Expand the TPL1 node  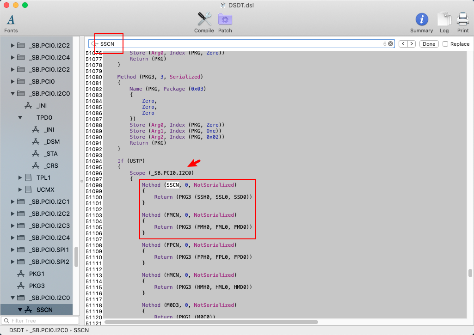click(20, 177)
